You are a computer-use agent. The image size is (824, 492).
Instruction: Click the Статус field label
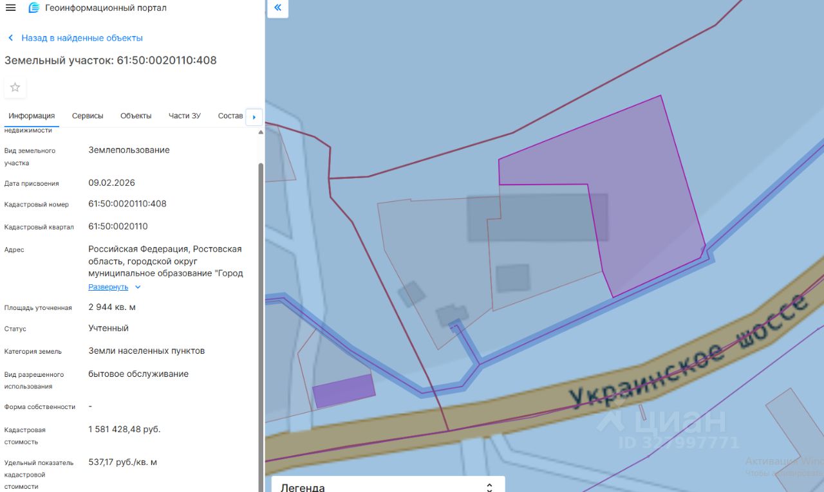[x=15, y=329]
